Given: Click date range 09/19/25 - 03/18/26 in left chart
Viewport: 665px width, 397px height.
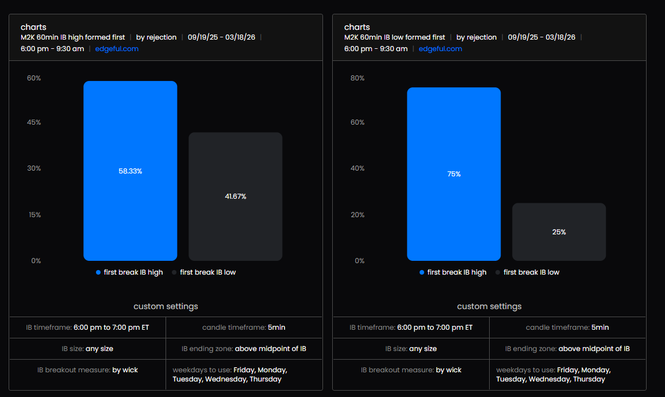Looking at the screenshot, I should (221, 37).
